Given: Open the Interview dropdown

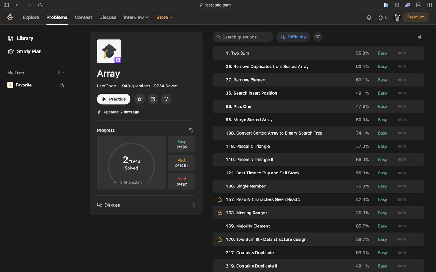Looking at the screenshot, I should [136, 17].
